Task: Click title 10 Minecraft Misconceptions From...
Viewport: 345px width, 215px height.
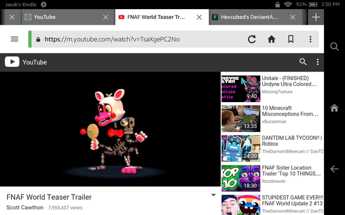Action: (x=290, y=111)
